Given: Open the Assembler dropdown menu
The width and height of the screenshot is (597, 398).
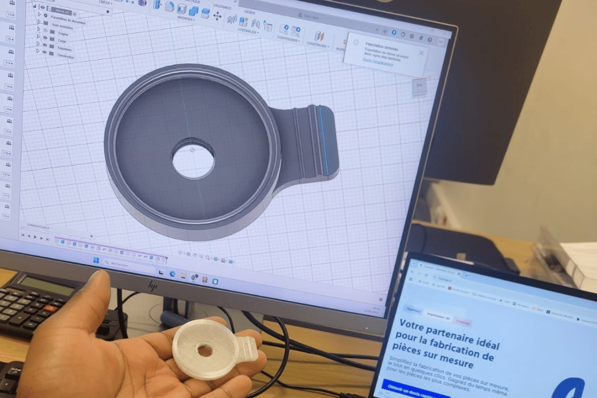Looking at the screenshot, I should pos(248,32).
